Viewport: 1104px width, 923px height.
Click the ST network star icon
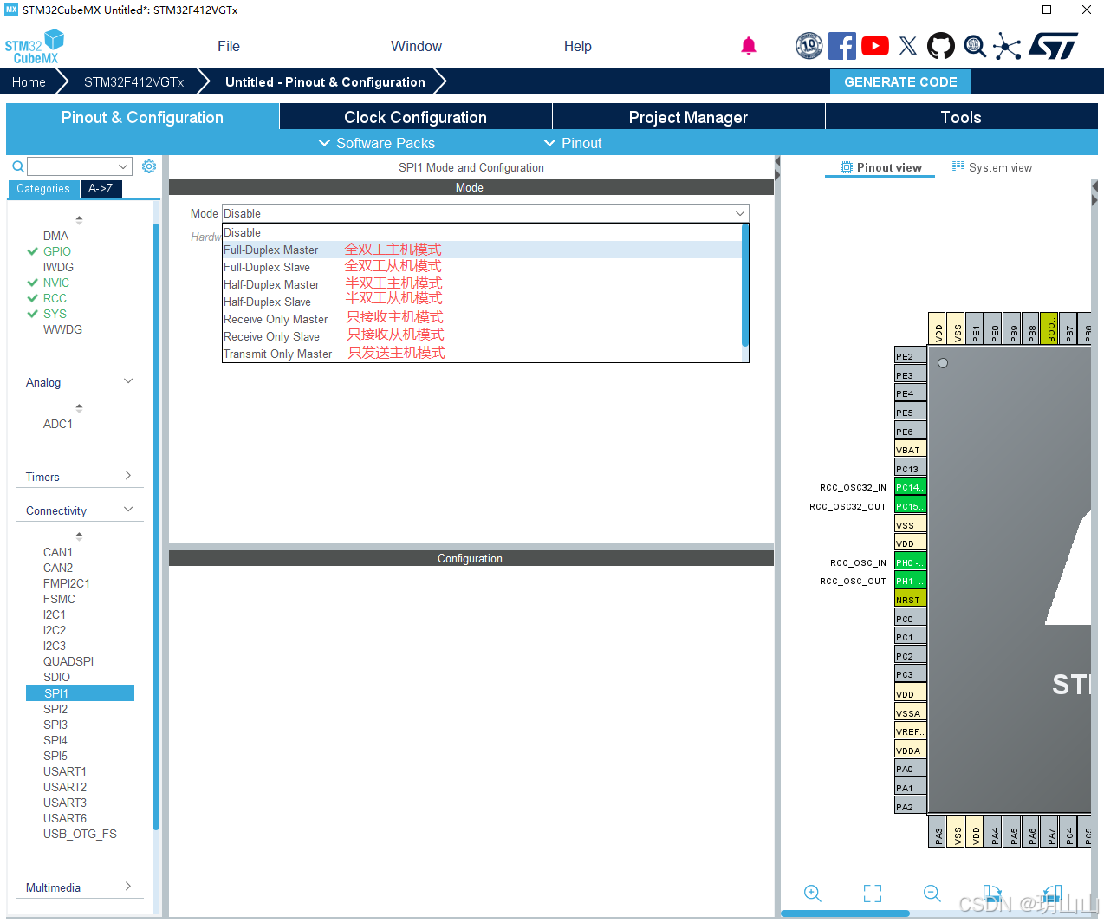pyautogui.click(x=1007, y=46)
